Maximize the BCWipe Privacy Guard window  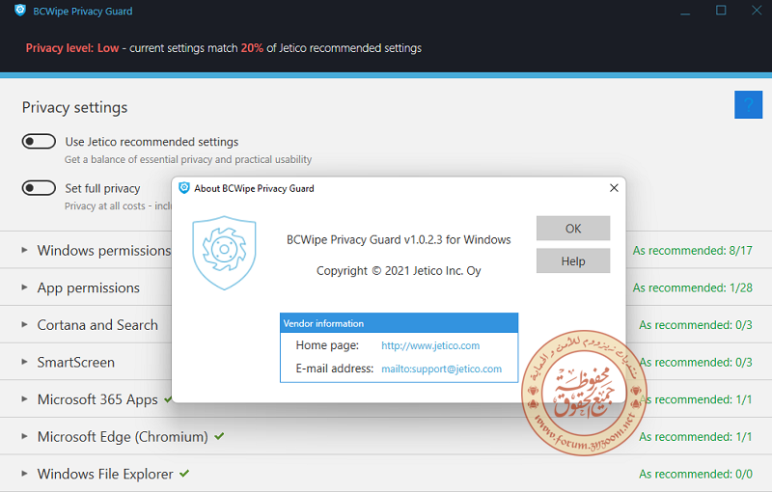[721, 11]
